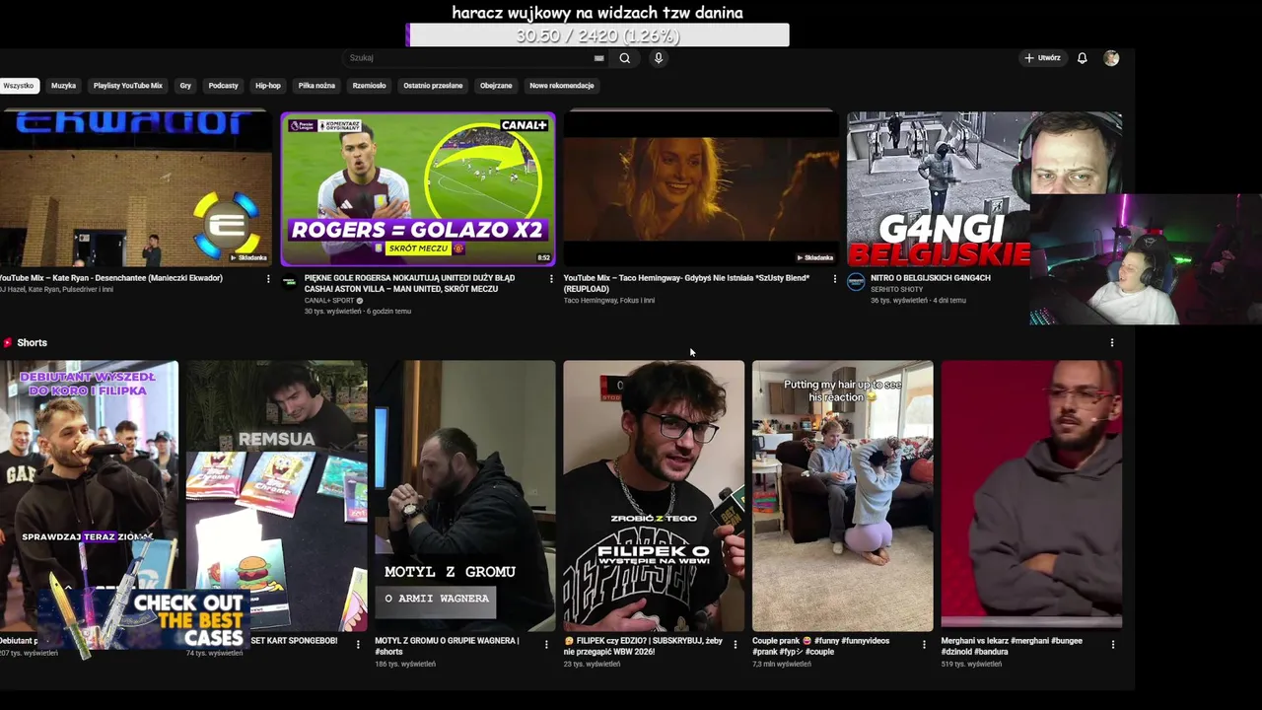Open options for Merghani vs lekarz short
The image size is (1262, 710).
pos(1112,644)
